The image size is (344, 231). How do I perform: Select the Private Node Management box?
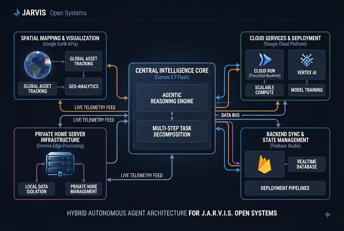[84, 189]
